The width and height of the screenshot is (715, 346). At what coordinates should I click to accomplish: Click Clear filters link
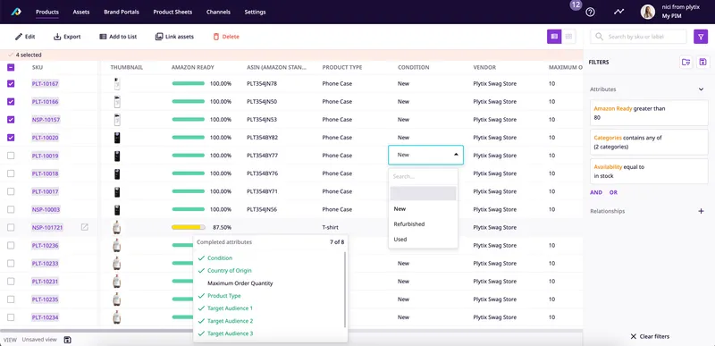pyautogui.click(x=650, y=336)
